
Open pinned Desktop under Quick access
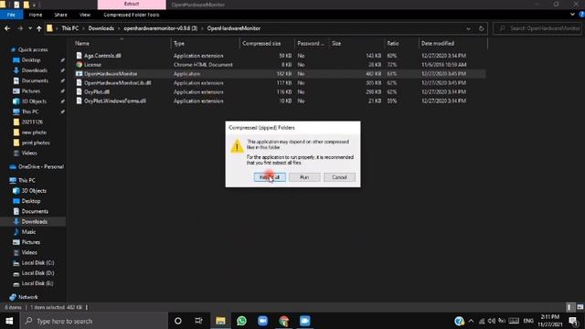pos(30,60)
